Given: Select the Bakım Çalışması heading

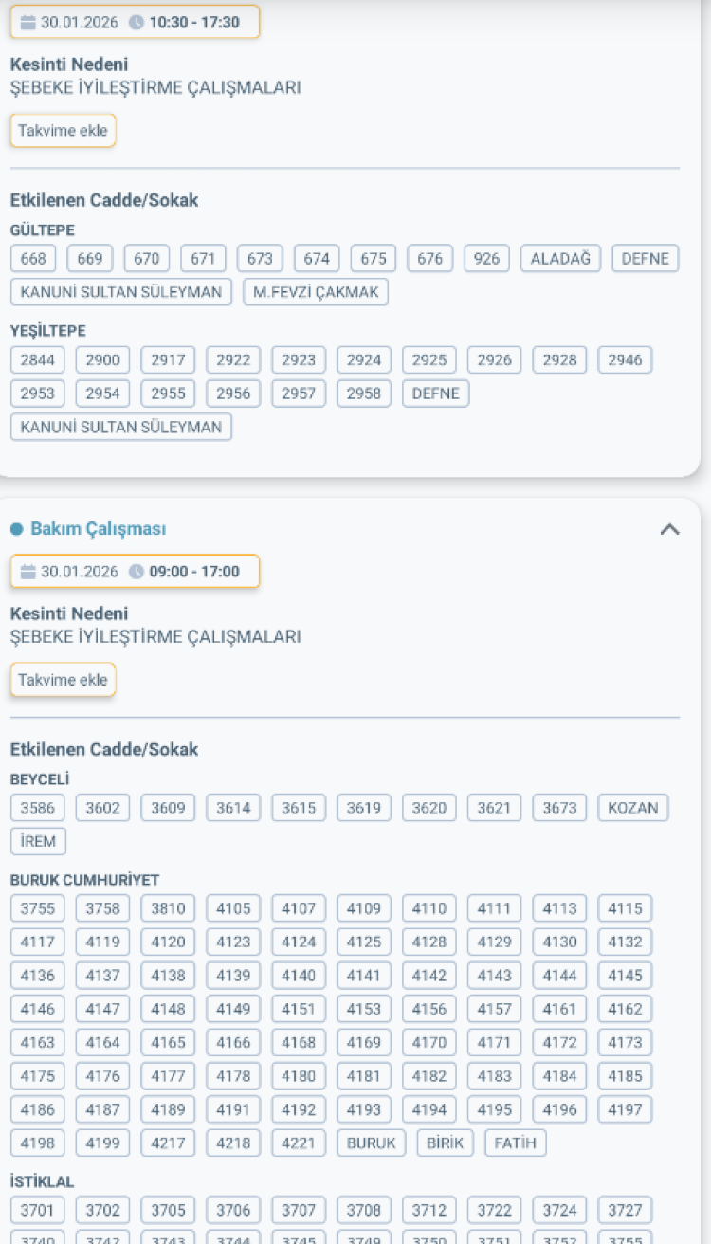Looking at the screenshot, I should point(98,529).
